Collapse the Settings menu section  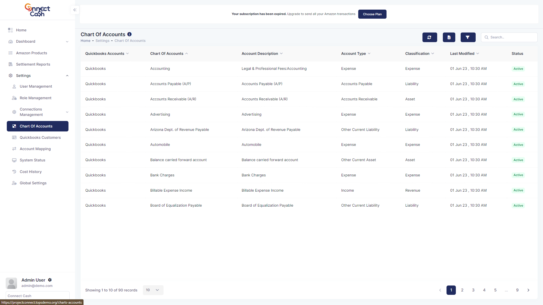pyautogui.click(x=67, y=75)
